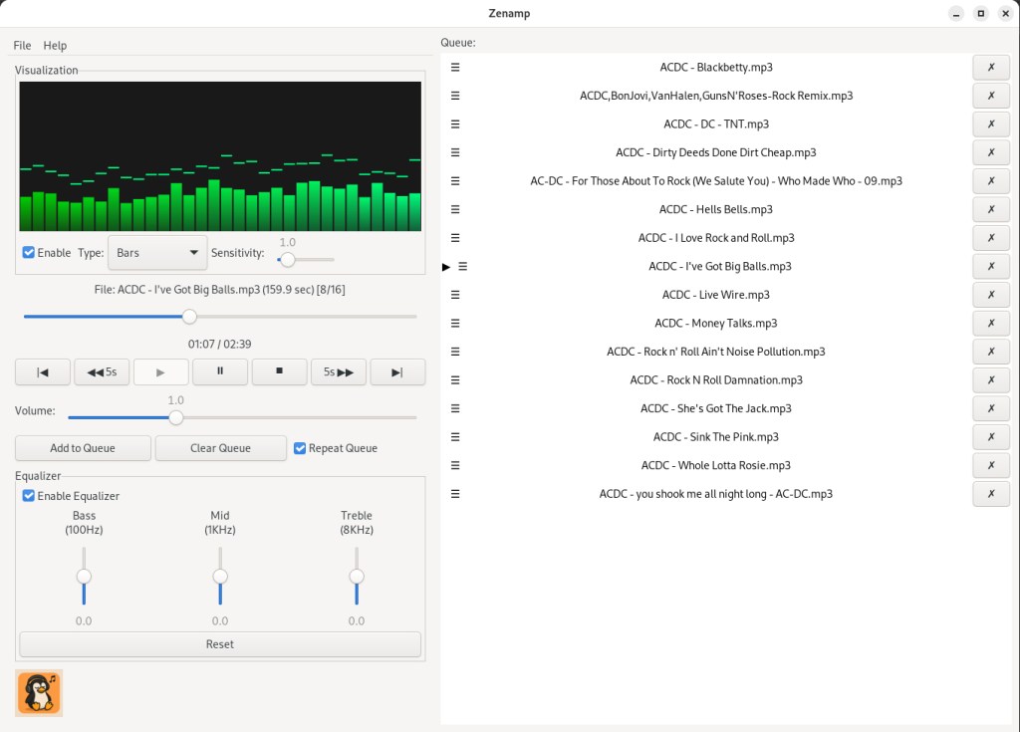
Task: Remove Live Wire.mp3 from queue
Action: coord(991,295)
